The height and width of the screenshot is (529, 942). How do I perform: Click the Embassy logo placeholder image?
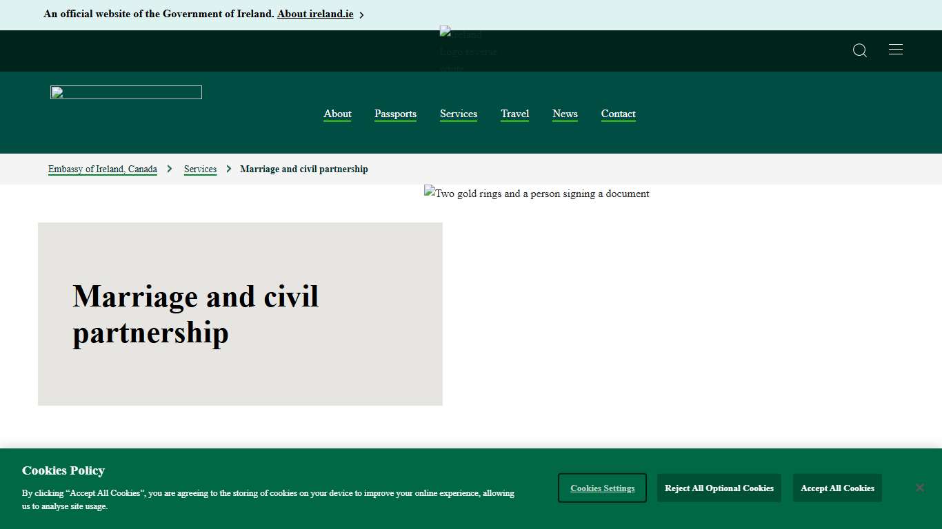click(126, 92)
